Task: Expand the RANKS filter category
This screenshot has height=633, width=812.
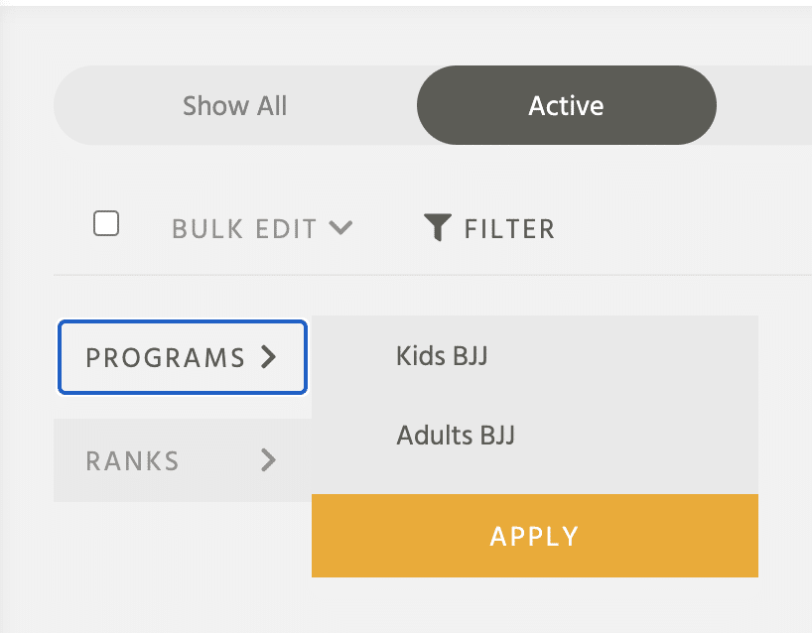Action: tap(183, 460)
